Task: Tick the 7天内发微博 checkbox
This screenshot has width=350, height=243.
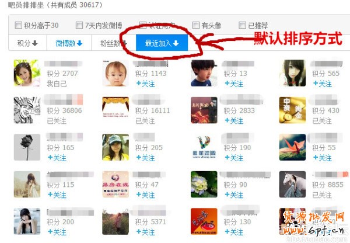Action: point(79,25)
